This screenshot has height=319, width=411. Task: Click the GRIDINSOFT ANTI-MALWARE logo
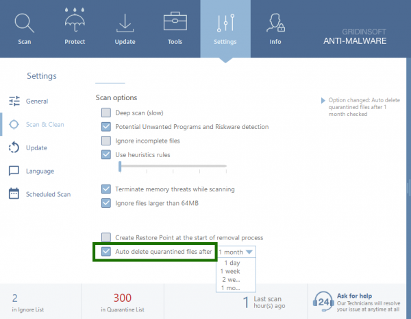[x=355, y=36]
